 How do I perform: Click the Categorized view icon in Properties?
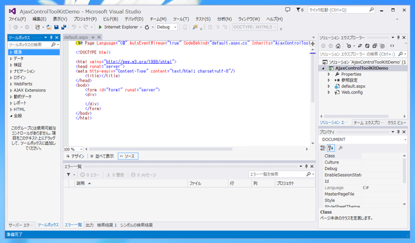tap(323, 148)
